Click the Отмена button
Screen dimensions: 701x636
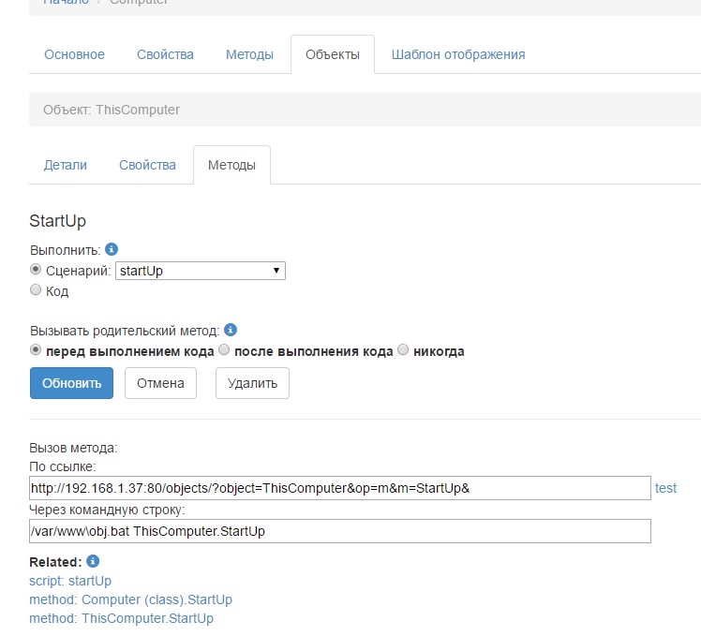tap(160, 383)
